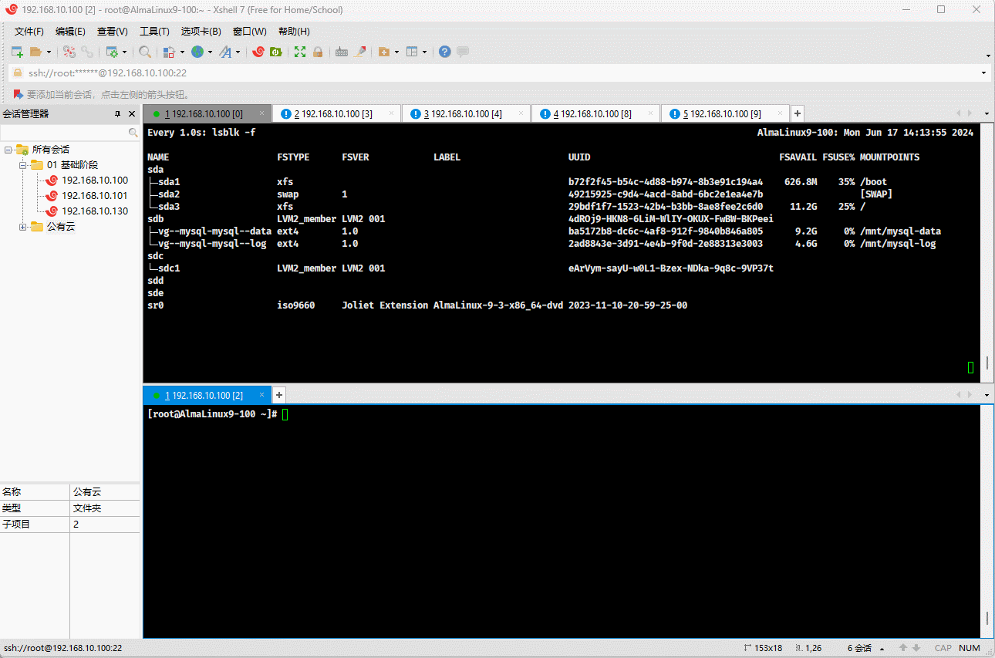
Task: Click the keyboard icon in toolbar
Action: point(341,52)
